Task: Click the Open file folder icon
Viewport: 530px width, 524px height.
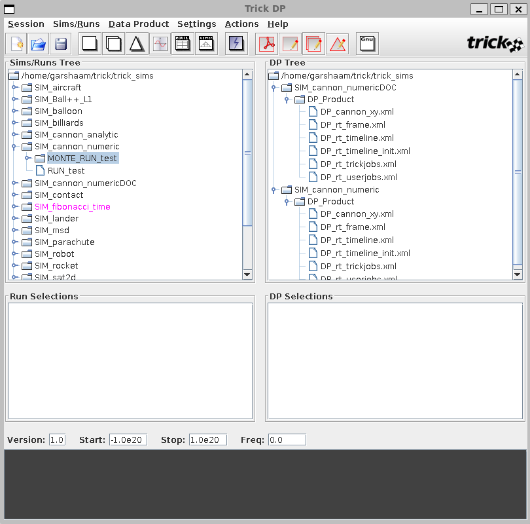Action: 38,44
